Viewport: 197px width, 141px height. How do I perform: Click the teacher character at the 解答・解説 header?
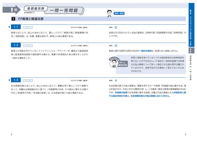pos(109,13)
